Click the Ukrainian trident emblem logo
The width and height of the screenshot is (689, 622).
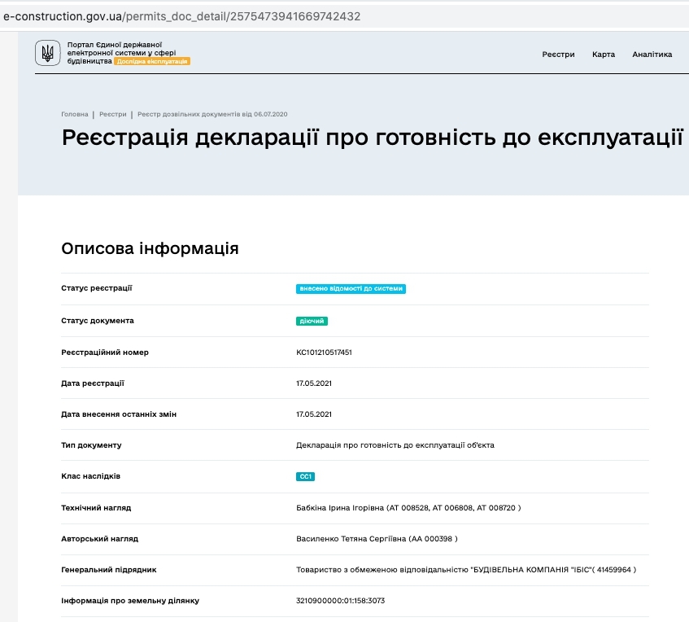pyautogui.click(x=47, y=53)
